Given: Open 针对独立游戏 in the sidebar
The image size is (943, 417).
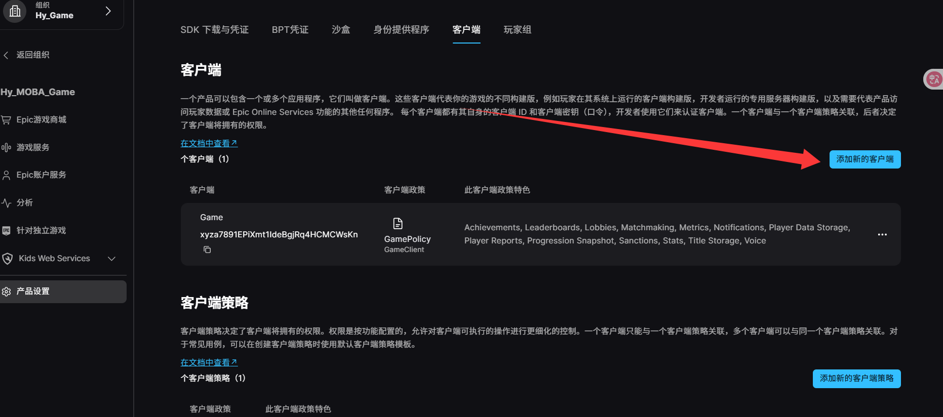Looking at the screenshot, I should point(42,231).
